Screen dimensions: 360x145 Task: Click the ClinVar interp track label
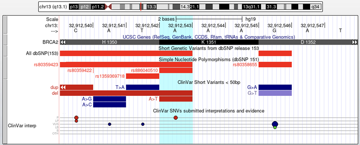point(22,125)
